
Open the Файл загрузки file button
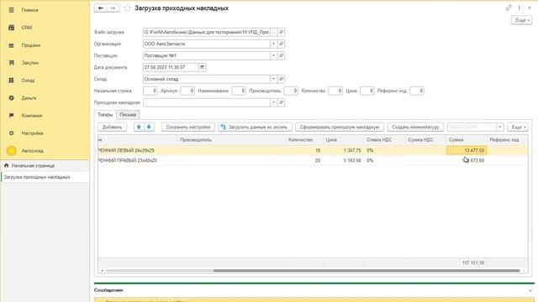pyautogui.click(x=281, y=32)
